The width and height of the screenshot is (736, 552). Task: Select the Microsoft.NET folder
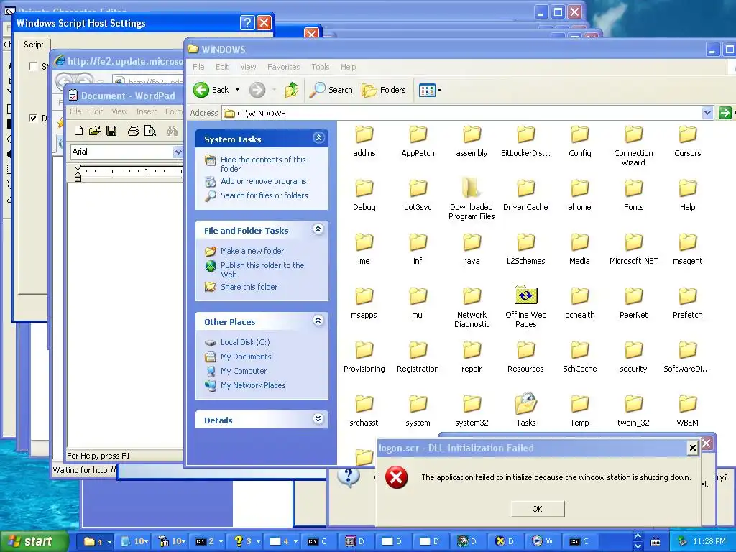(x=633, y=241)
